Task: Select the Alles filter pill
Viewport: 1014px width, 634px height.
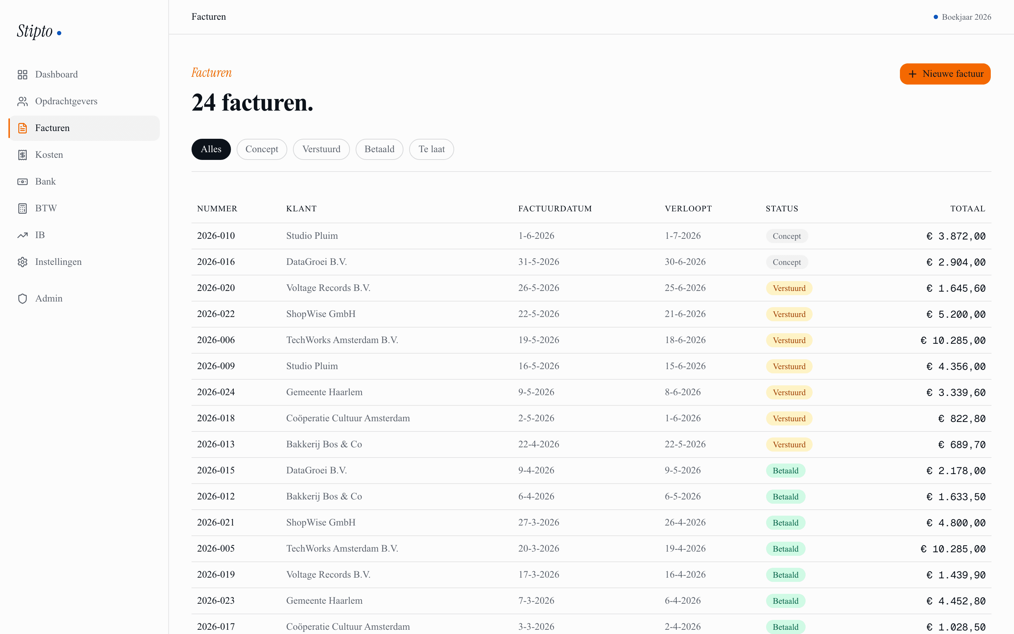Action: pos(211,149)
